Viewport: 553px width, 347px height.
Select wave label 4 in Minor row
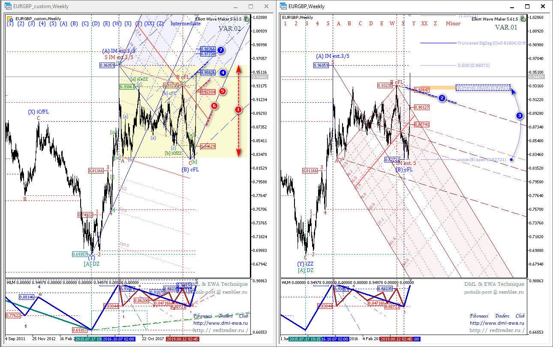317,24
